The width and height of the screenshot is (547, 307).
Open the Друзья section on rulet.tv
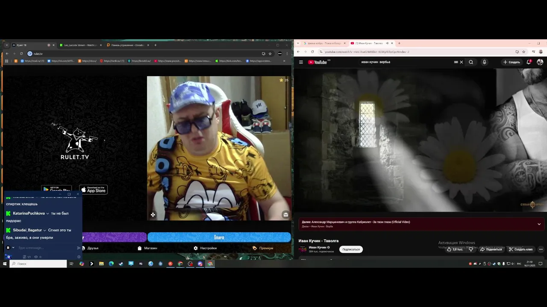tap(90, 248)
